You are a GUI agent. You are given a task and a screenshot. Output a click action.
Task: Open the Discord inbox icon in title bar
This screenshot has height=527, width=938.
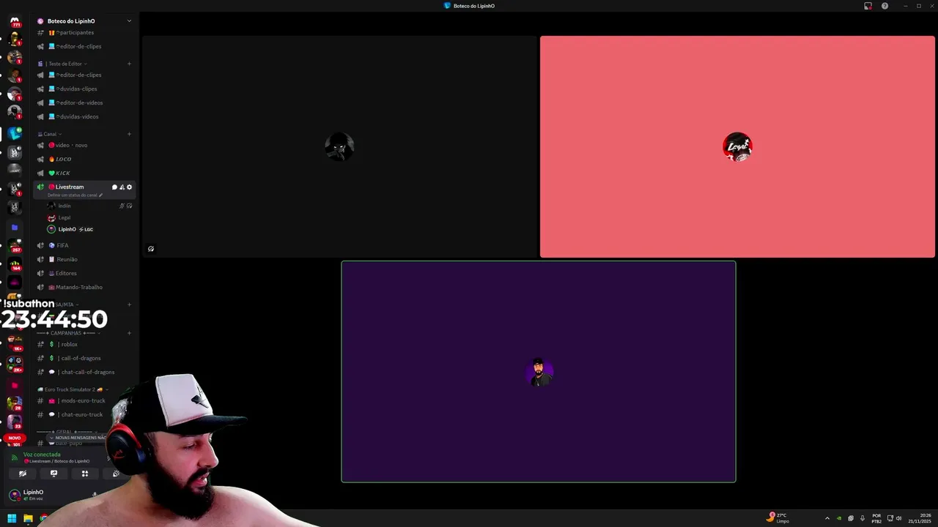(868, 6)
